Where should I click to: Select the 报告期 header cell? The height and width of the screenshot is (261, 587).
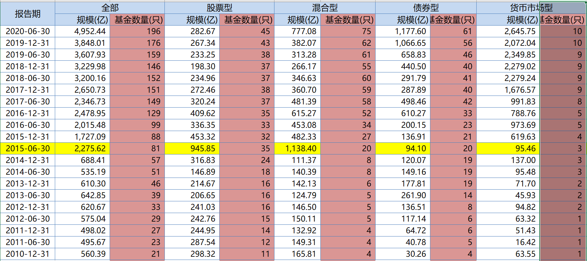coord(27,14)
